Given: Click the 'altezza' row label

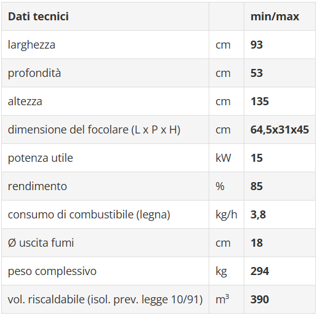Looking at the screenshot, I should (x=25, y=102).
